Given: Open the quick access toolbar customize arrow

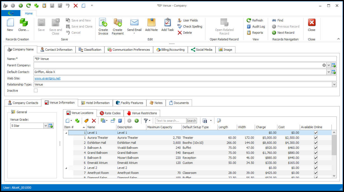Looking at the screenshot, I should point(92,6).
